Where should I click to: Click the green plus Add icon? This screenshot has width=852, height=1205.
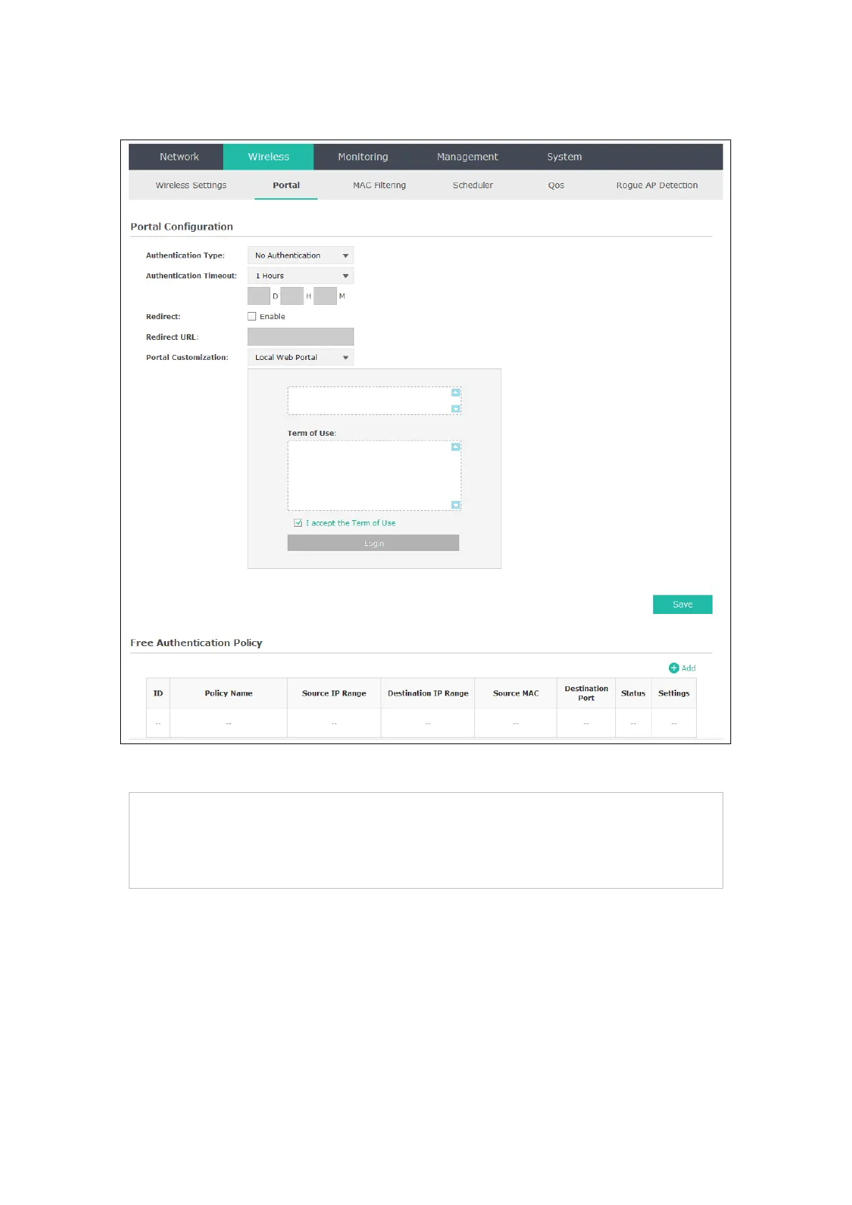coord(674,668)
